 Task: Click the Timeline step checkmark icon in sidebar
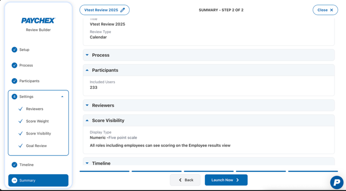click(x=14, y=165)
